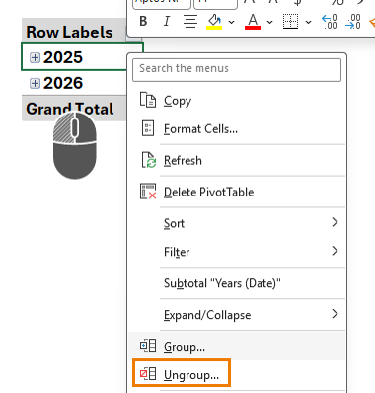Toggle Bold in the mini toolbar

pos(143,22)
